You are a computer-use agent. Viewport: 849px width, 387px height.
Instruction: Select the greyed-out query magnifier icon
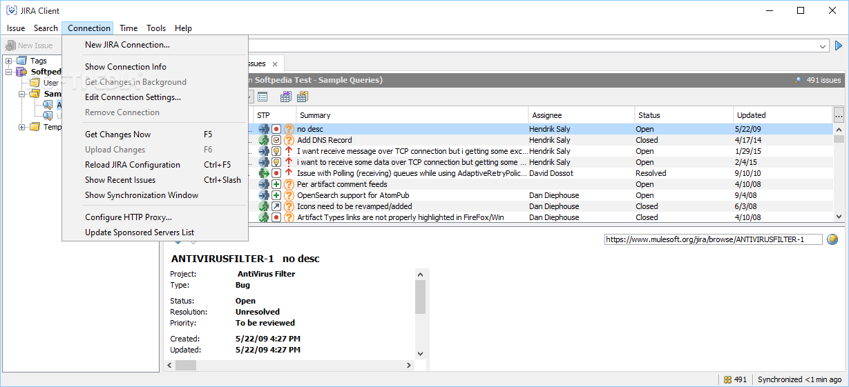[48, 116]
